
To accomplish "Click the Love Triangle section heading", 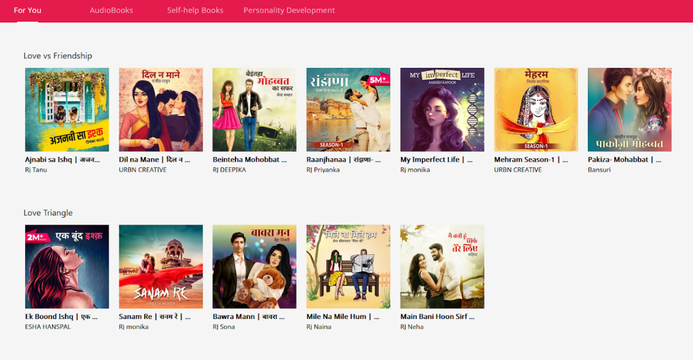I will (x=48, y=213).
